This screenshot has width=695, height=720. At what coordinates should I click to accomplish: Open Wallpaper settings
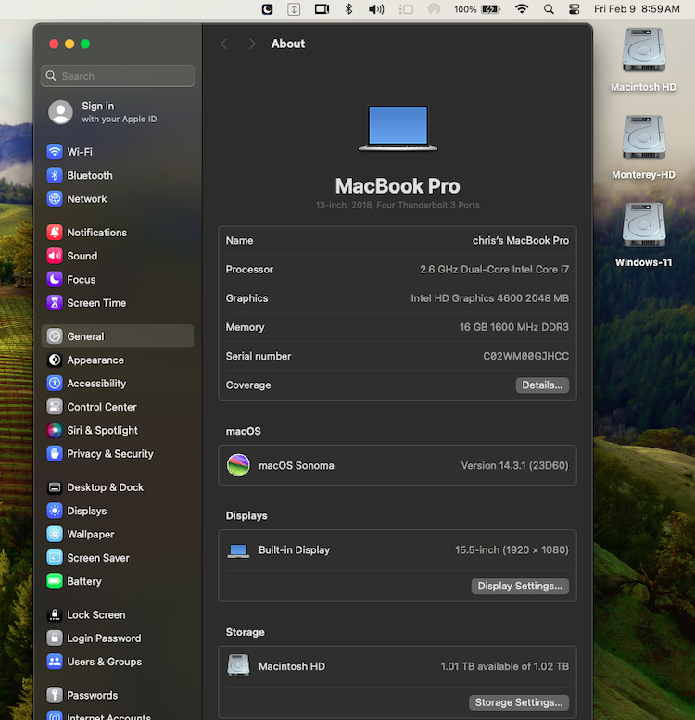click(x=118, y=534)
